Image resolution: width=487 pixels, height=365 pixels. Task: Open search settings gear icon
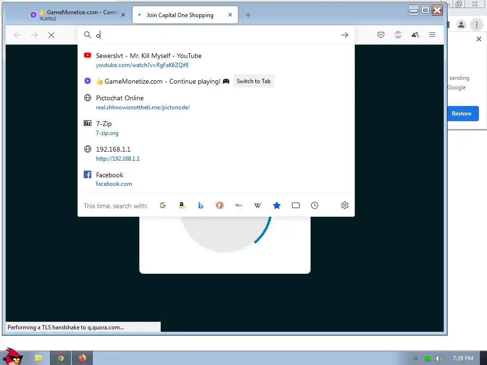(x=345, y=205)
